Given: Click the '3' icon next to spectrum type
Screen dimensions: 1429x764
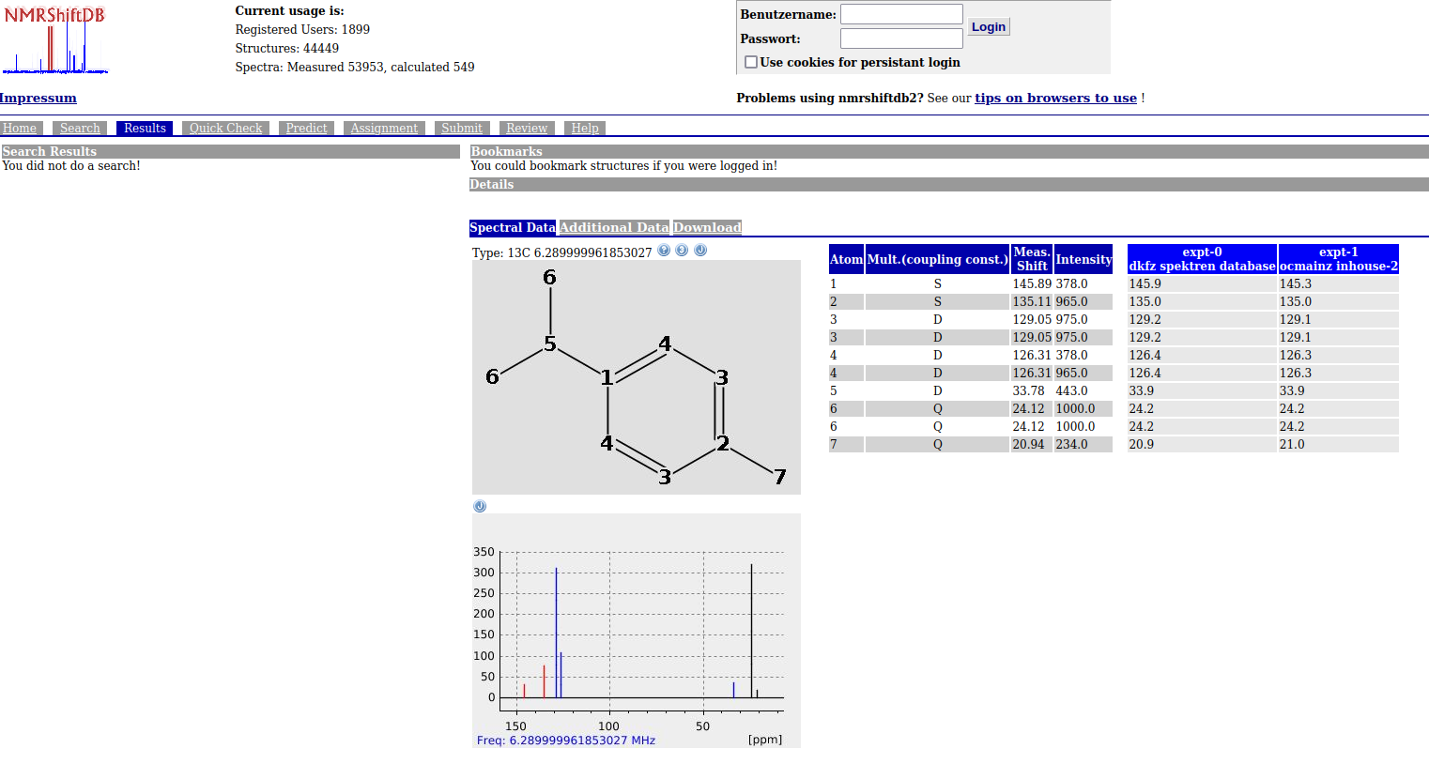Looking at the screenshot, I should pyautogui.click(x=682, y=251).
